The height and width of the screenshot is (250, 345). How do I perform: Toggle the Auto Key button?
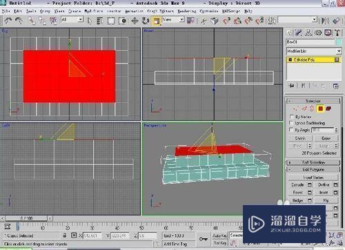click(x=219, y=235)
